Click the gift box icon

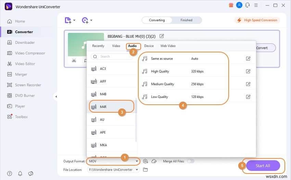click(231, 5)
